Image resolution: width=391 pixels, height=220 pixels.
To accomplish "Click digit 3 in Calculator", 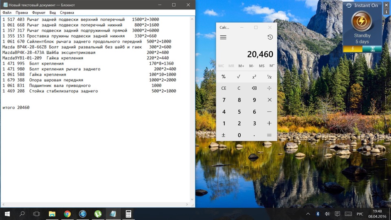I will click(x=254, y=123).
